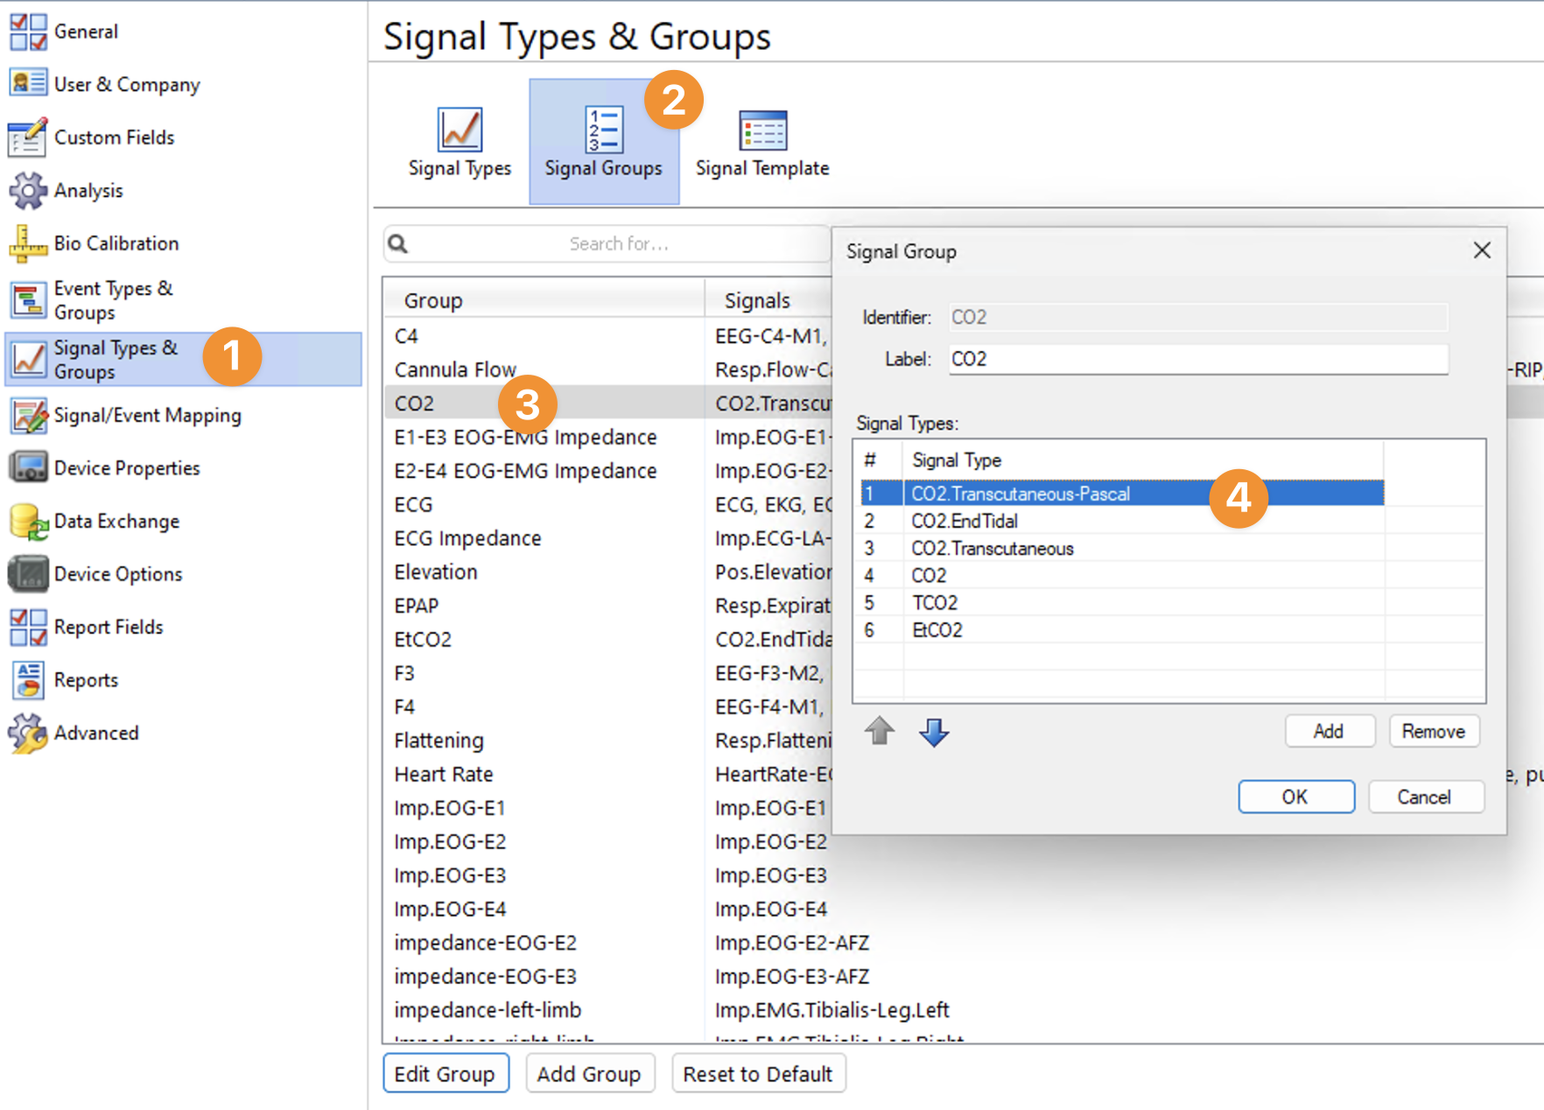Click the Add button in dialog
The image size is (1544, 1110).
pyautogui.click(x=1329, y=731)
